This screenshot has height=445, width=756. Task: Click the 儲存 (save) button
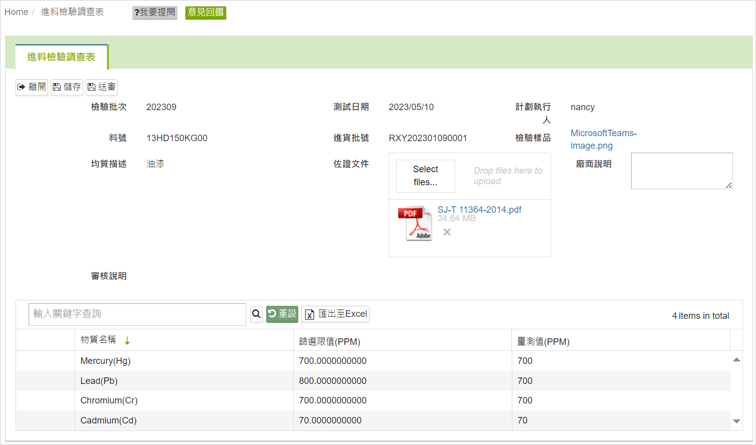pyautogui.click(x=67, y=87)
